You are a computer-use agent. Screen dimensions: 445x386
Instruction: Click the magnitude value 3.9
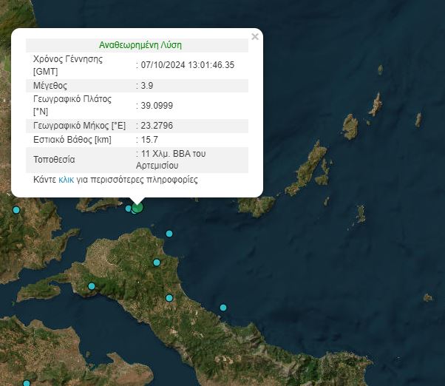(147, 86)
